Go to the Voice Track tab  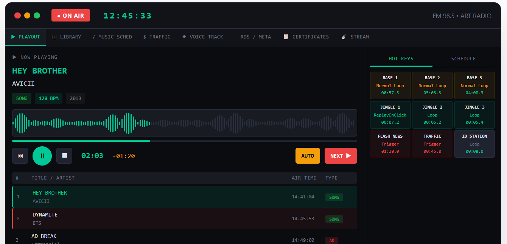(202, 37)
